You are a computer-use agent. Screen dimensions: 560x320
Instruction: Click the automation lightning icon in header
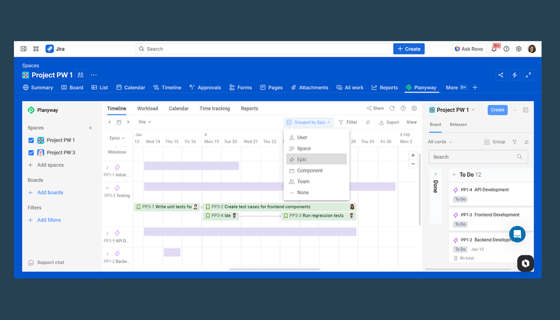point(515,75)
